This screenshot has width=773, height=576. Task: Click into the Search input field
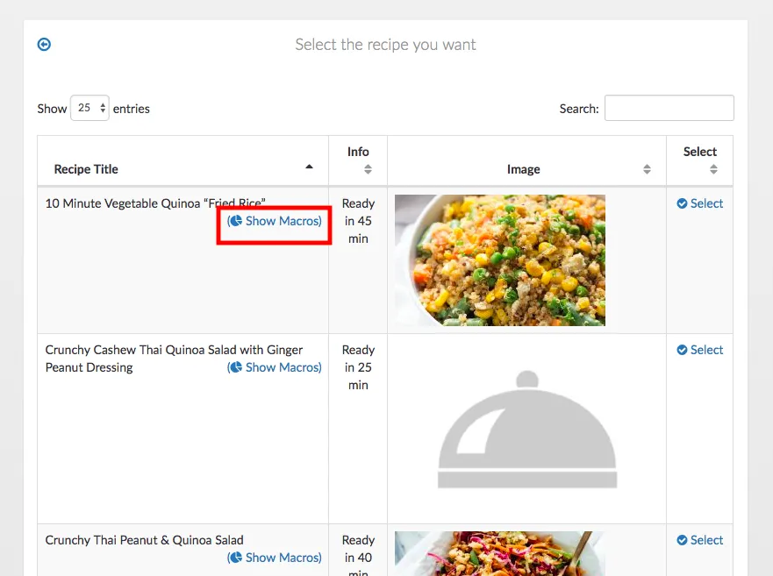[669, 108]
